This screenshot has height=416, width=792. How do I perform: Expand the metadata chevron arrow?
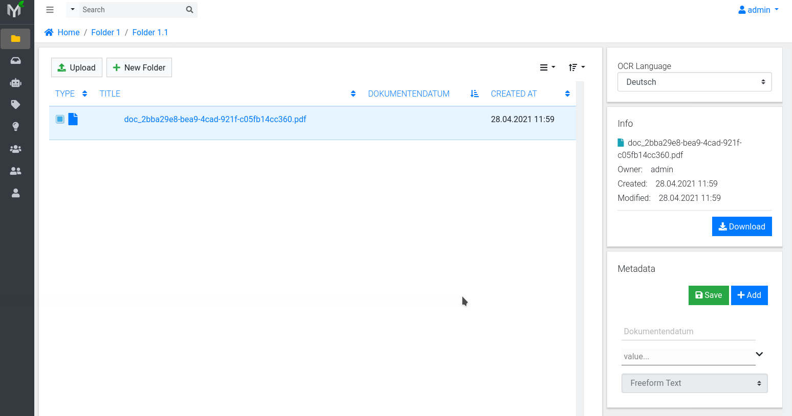tap(759, 354)
